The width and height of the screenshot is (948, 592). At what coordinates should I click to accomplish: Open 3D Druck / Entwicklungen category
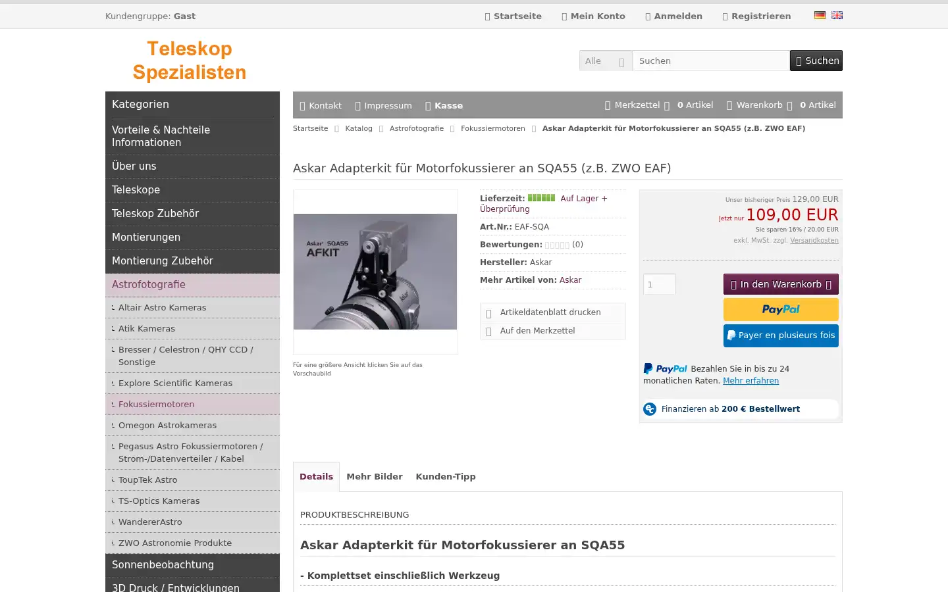click(192, 585)
